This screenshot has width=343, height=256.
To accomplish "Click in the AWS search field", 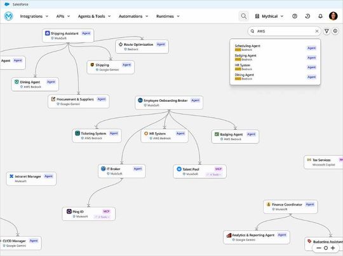I will tap(285, 31).
